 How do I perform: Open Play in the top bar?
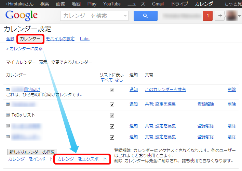click(92, 4)
